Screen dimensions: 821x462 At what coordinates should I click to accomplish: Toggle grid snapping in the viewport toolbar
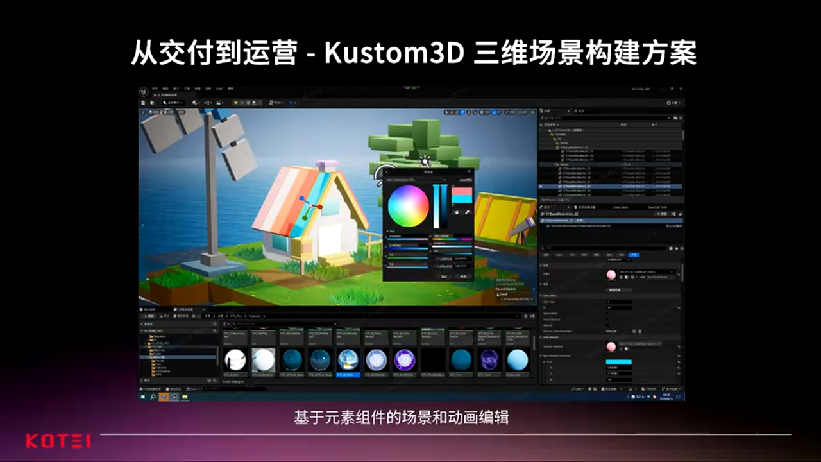tap(481, 112)
